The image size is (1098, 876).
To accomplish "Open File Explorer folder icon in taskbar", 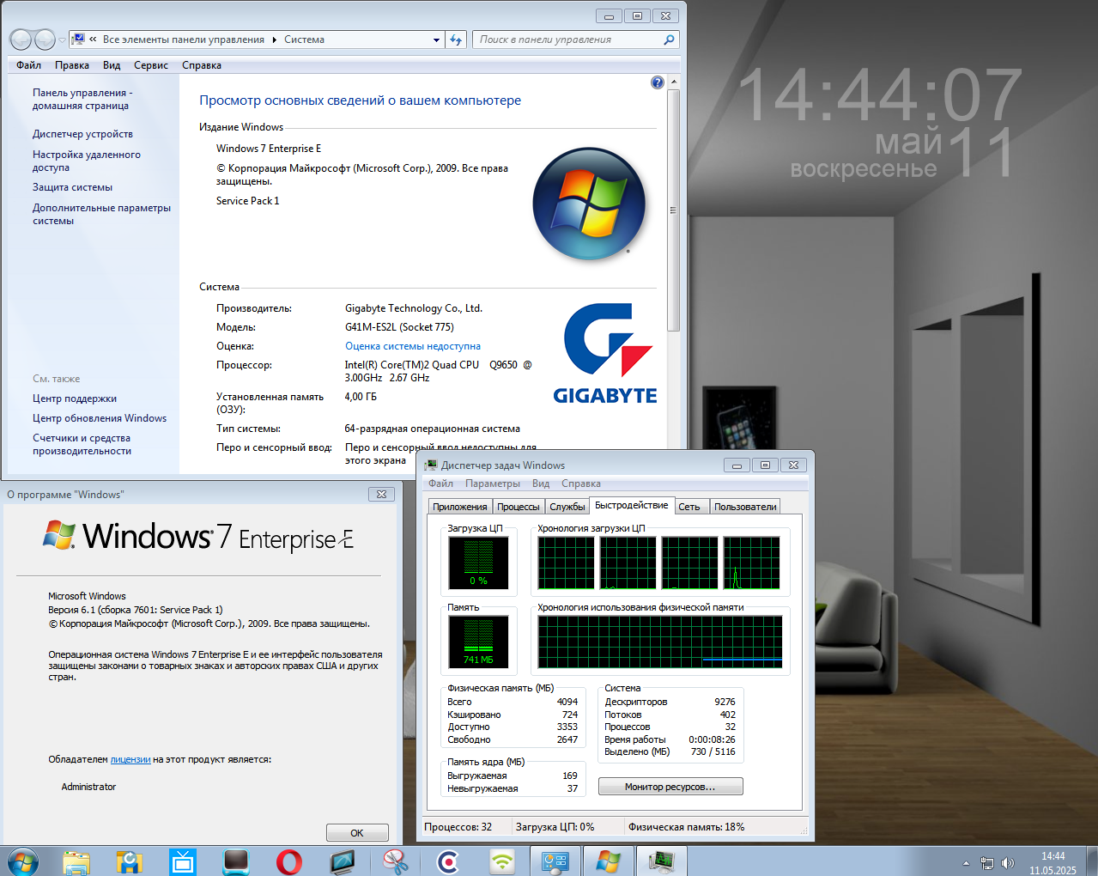I will [x=76, y=861].
